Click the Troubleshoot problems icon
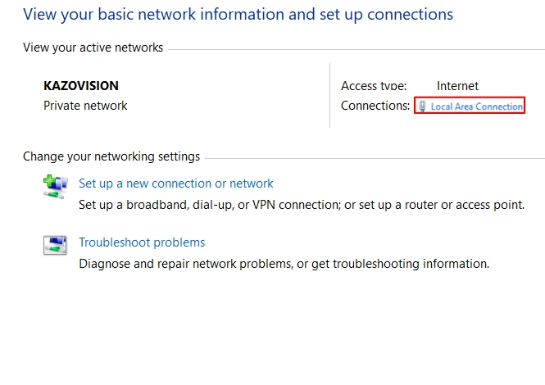Viewport: 545px width, 385px height. click(55, 244)
